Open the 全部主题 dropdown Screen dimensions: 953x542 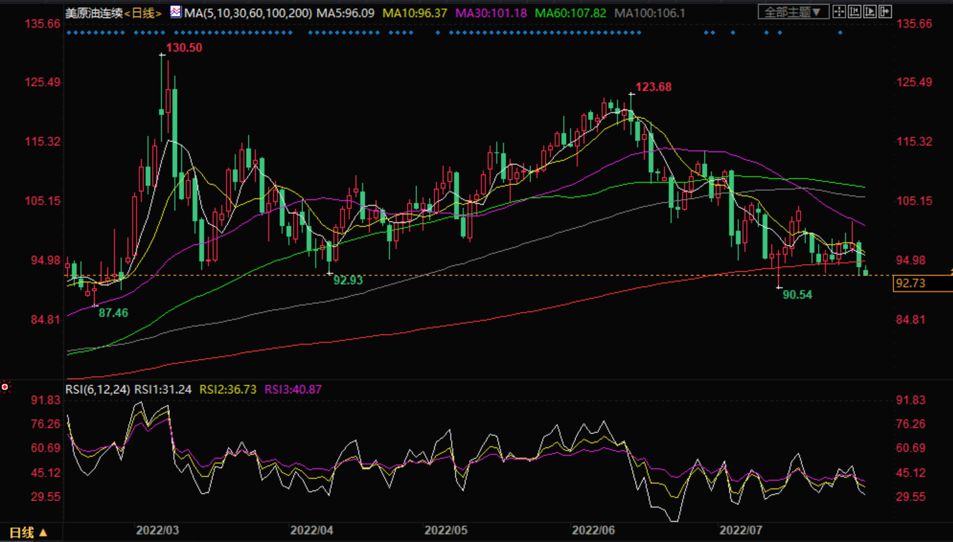pos(793,12)
